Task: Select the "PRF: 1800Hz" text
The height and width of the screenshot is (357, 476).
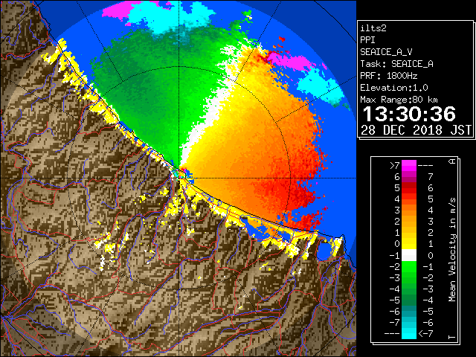Action: pos(389,76)
